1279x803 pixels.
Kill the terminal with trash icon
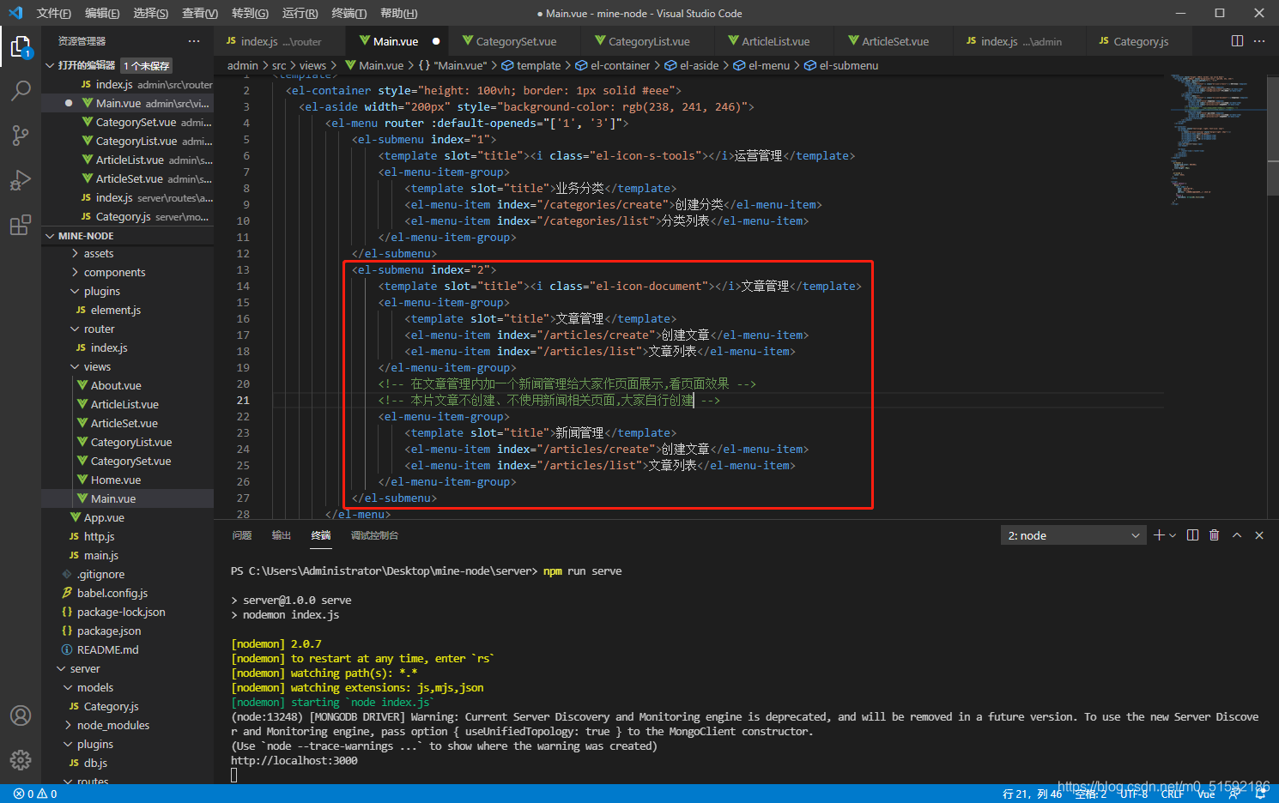tap(1214, 535)
